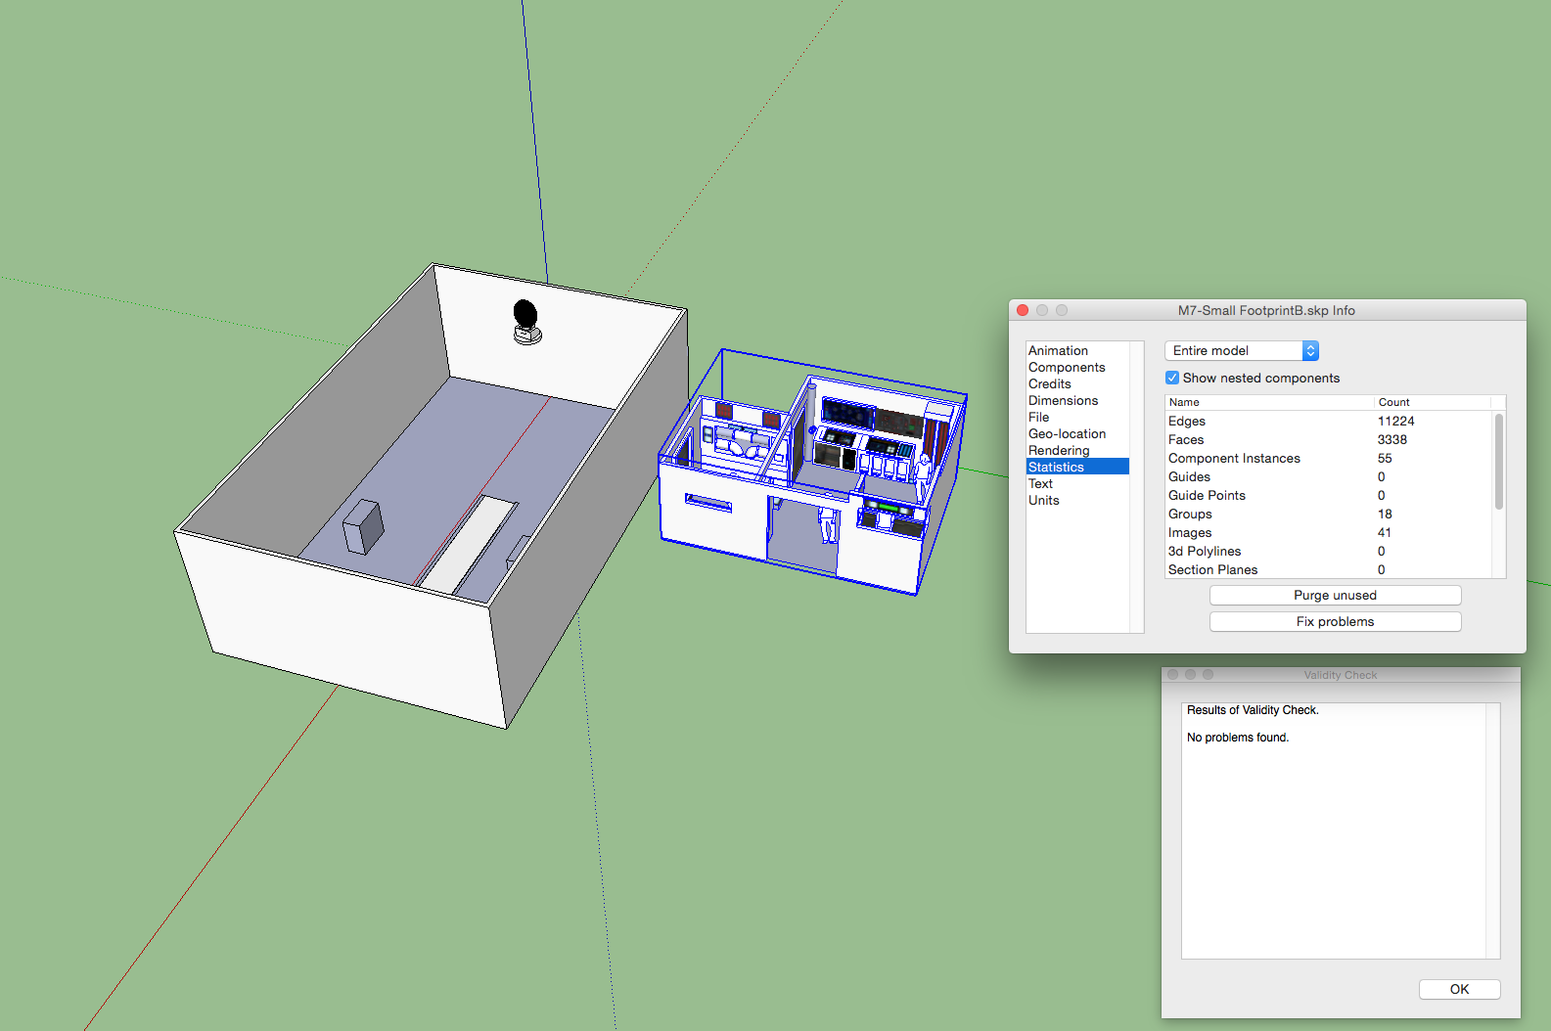
Task: Uncheck Show nested components checkbox
Action: pyautogui.click(x=1172, y=378)
